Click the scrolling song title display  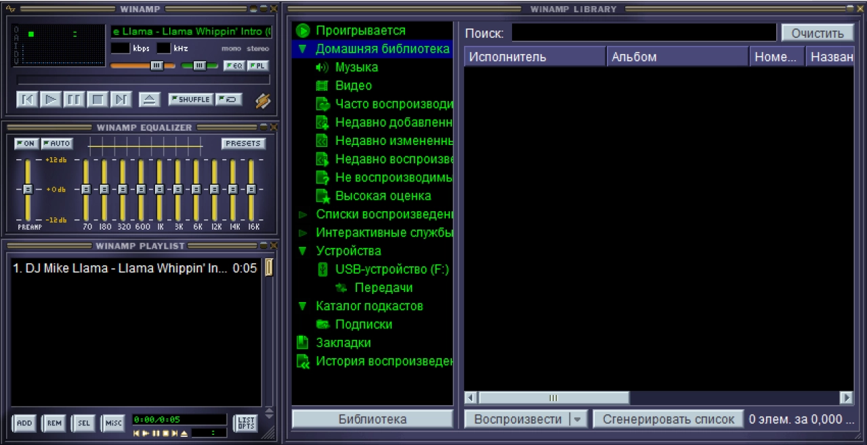pyautogui.click(x=191, y=32)
